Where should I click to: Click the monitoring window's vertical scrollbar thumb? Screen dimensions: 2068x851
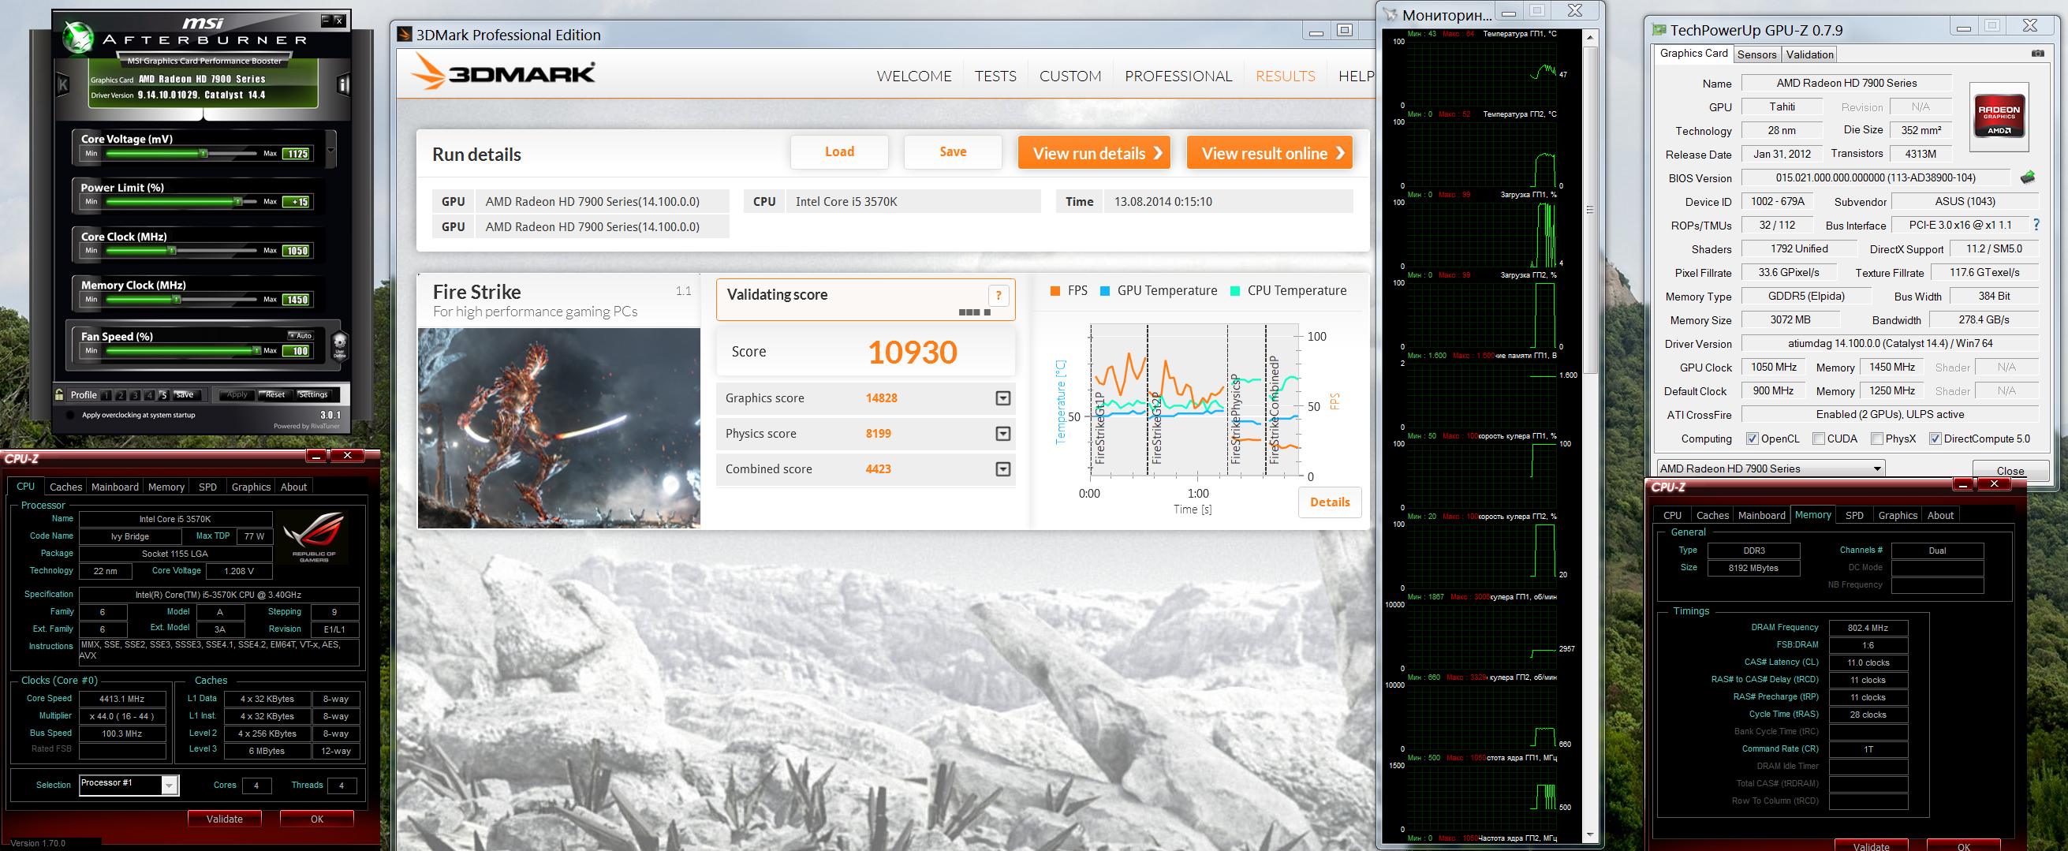(1589, 211)
